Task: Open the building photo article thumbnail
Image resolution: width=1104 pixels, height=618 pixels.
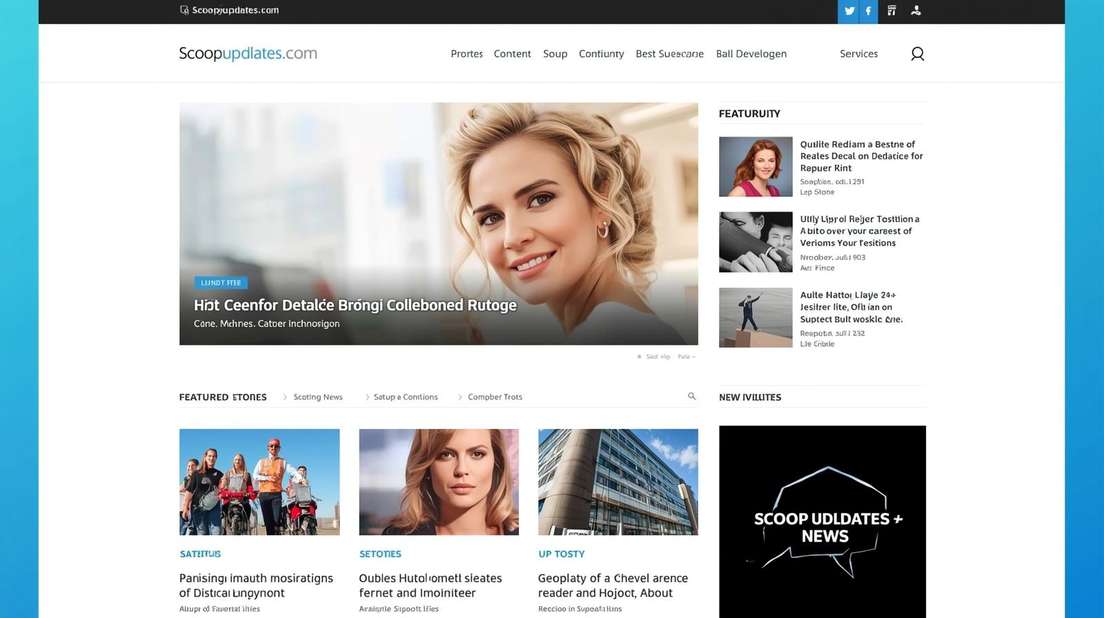Action: 618,482
